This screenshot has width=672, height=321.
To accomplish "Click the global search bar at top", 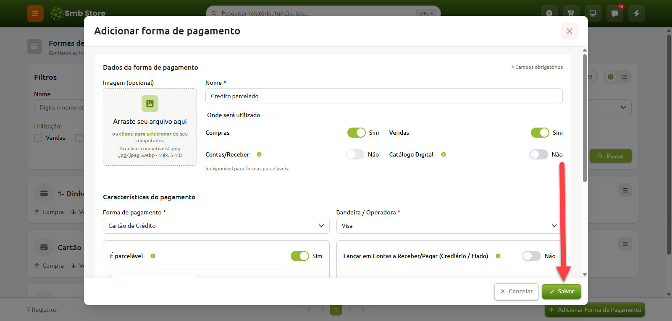I will [x=323, y=13].
